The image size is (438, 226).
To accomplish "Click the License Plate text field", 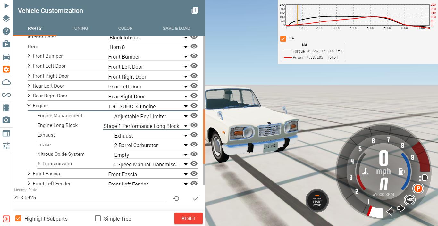I will (x=90, y=198).
